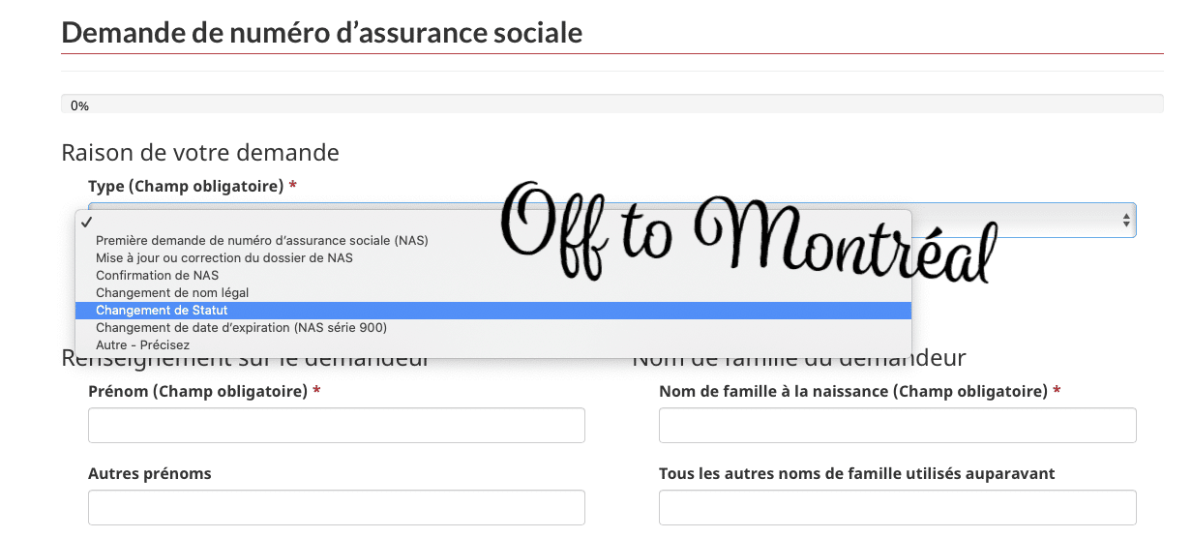Click the Type dropdown up-down arrows

pyautogui.click(x=1125, y=221)
